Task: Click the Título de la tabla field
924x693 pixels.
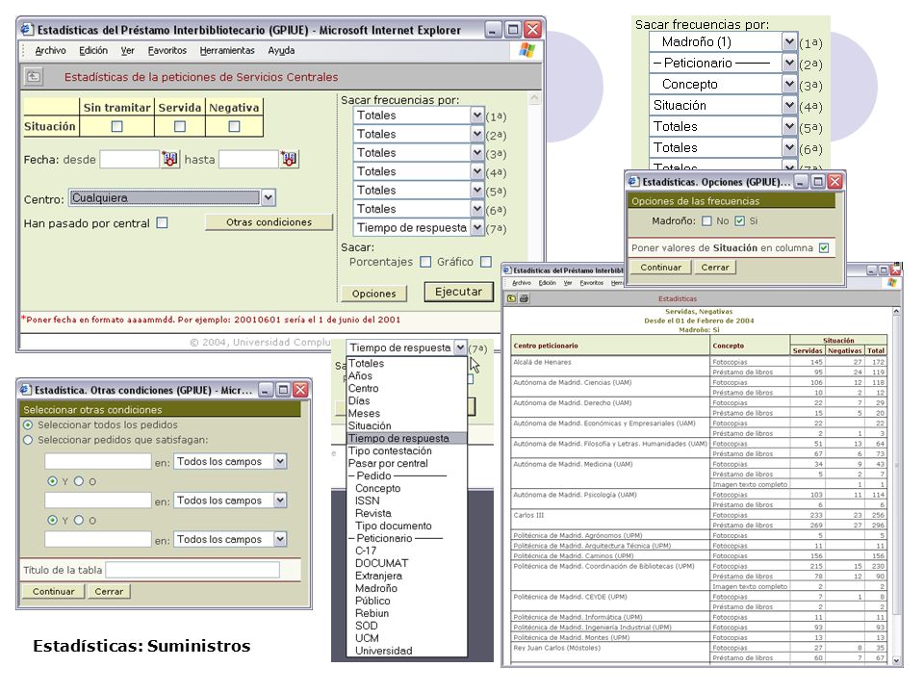Action: [192, 570]
